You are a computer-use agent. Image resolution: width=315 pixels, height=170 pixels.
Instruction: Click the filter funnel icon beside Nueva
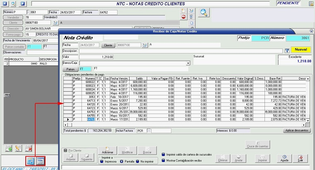pyautogui.click(x=287, y=50)
